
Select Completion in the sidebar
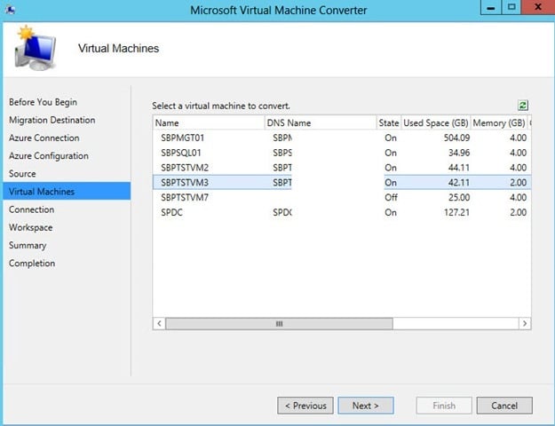(x=32, y=264)
